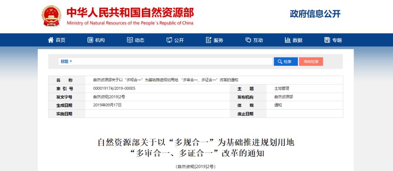393x171 pixels.
Task: Click the bar chart icon beside 数据
Action: point(287,40)
